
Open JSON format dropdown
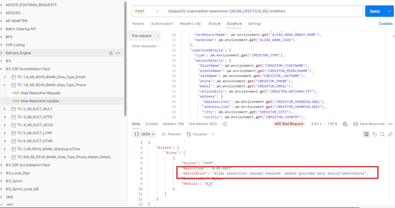(145, 134)
